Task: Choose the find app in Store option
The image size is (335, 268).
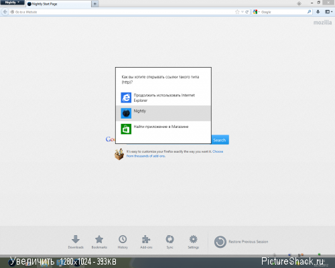Action: tap(163, 129)
